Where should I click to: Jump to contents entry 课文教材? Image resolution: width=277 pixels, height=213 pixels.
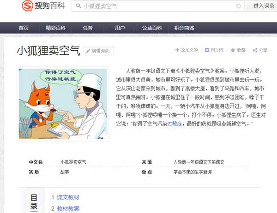tap(68, 197)
